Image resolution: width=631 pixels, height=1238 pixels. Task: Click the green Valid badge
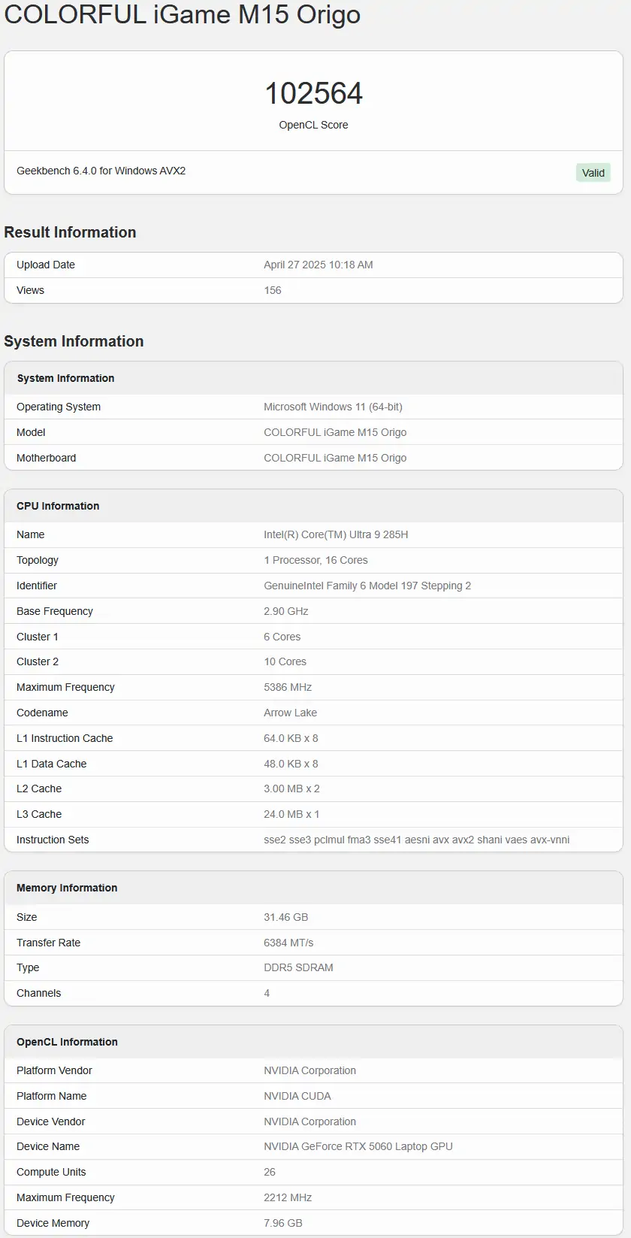coord(593,173)
